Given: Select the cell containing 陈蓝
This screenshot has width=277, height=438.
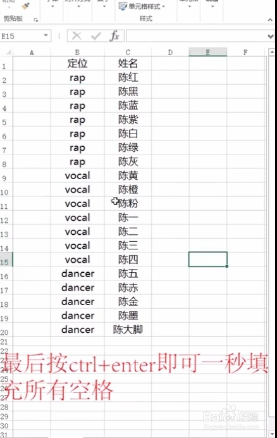Looking at the screenshot, I should (128, 105).
